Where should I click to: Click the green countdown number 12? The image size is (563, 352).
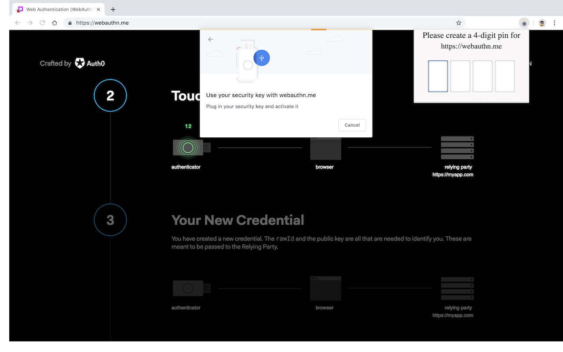click(188, 126)
